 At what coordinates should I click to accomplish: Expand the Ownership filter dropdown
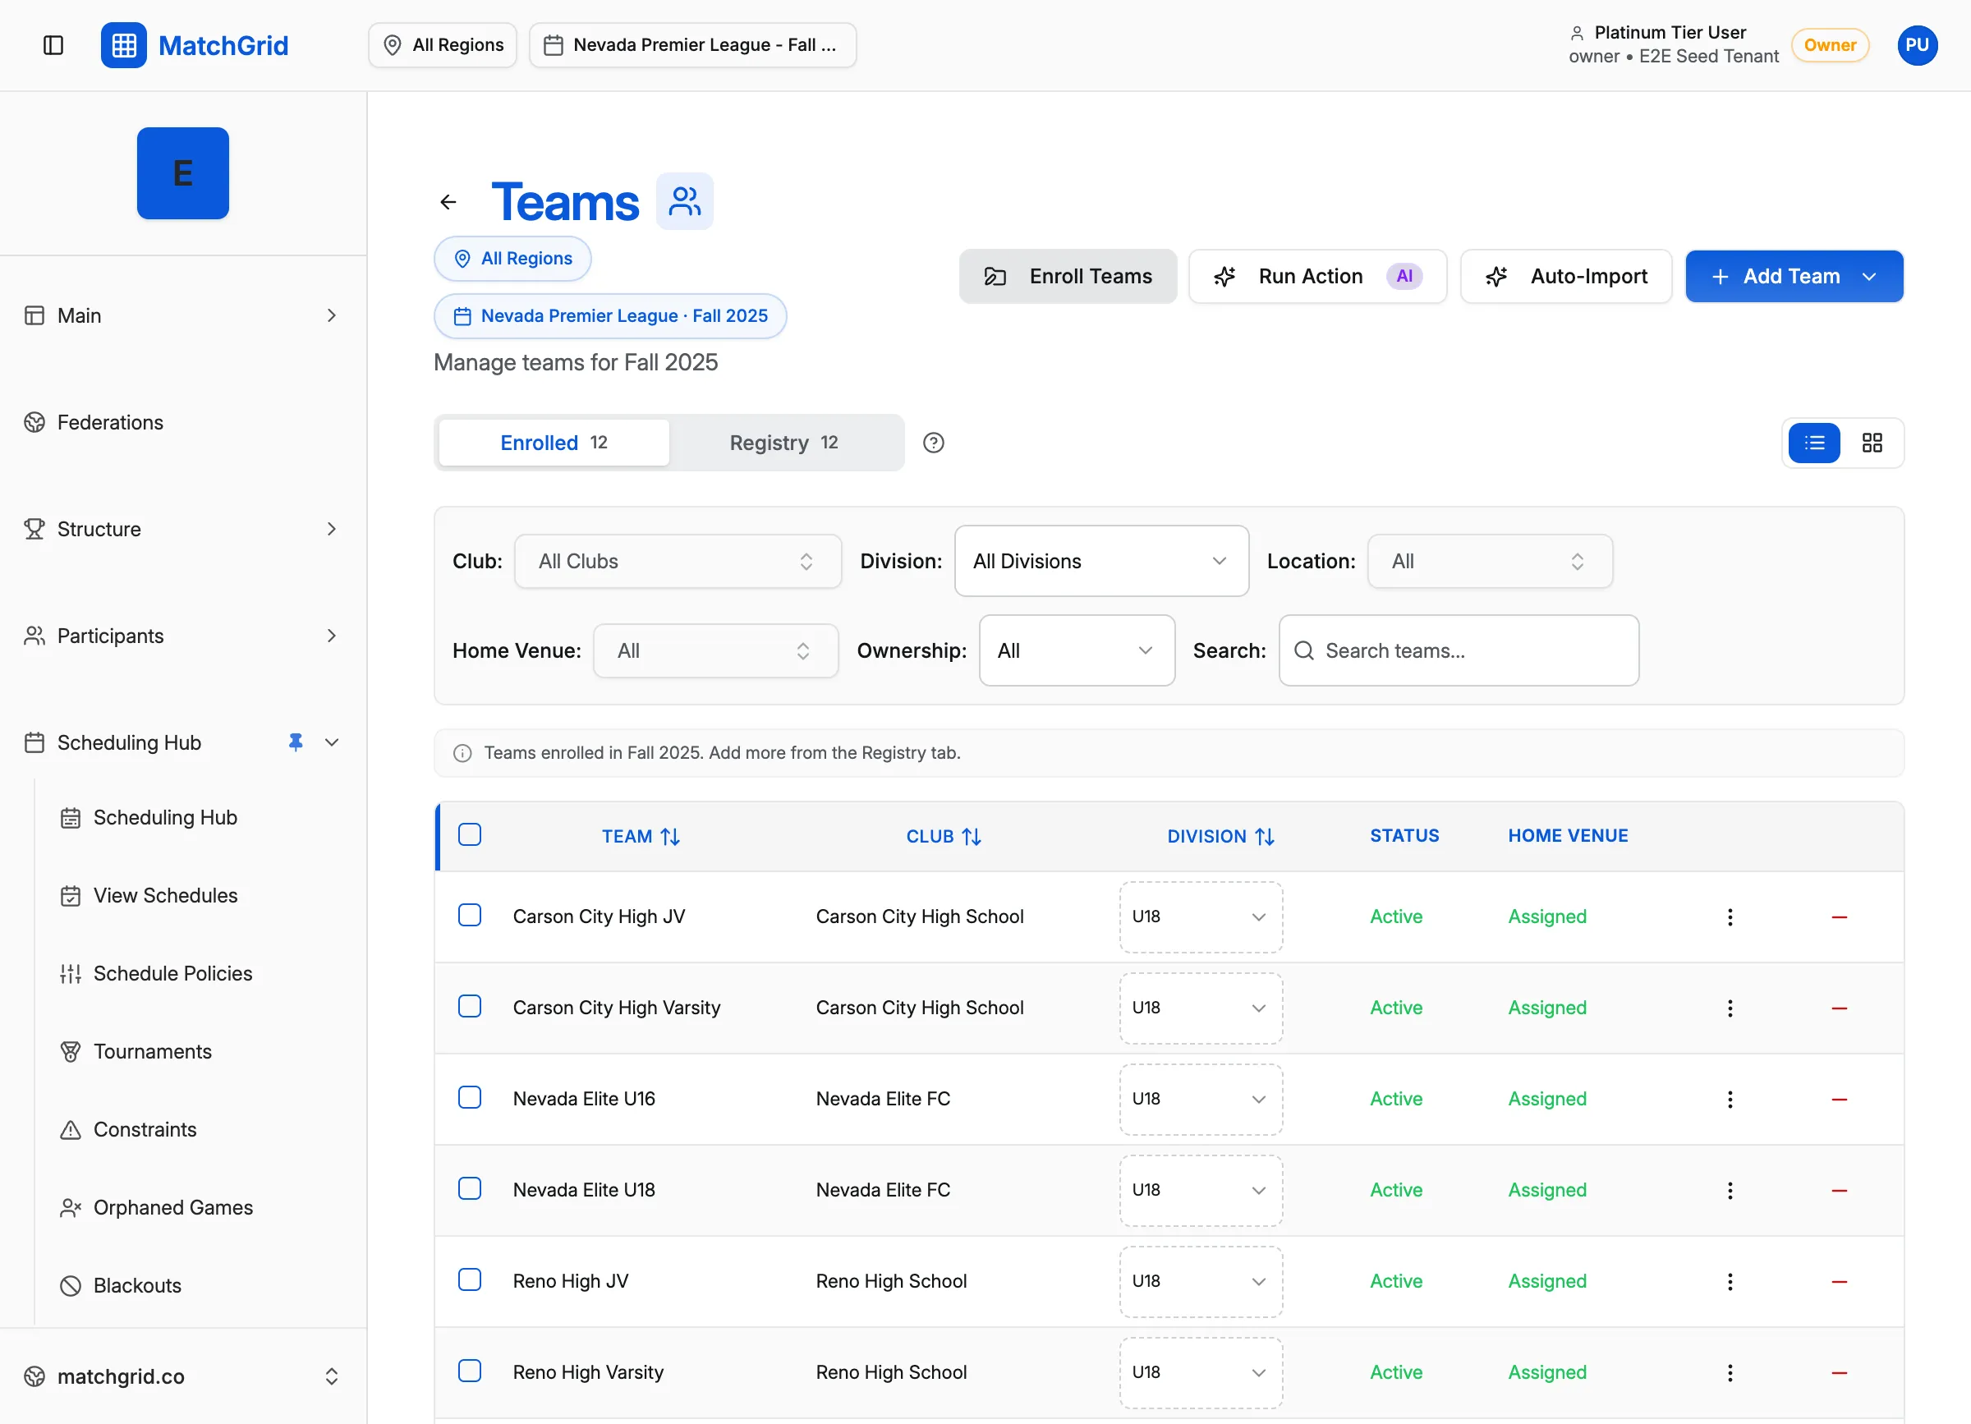[x=1077, y=650]
